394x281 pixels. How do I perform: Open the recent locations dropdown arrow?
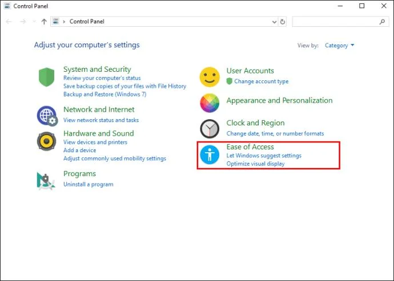point(34,22)
